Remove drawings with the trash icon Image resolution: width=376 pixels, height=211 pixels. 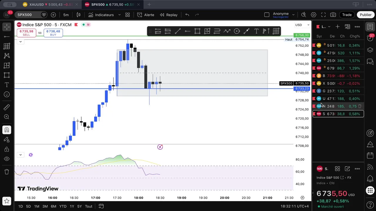click(x=7, y=172)
